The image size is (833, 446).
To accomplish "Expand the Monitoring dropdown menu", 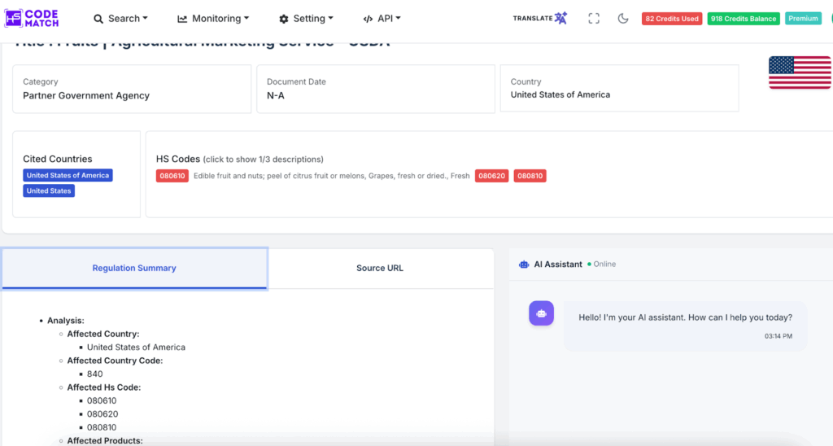I will (x=213, y=19).
